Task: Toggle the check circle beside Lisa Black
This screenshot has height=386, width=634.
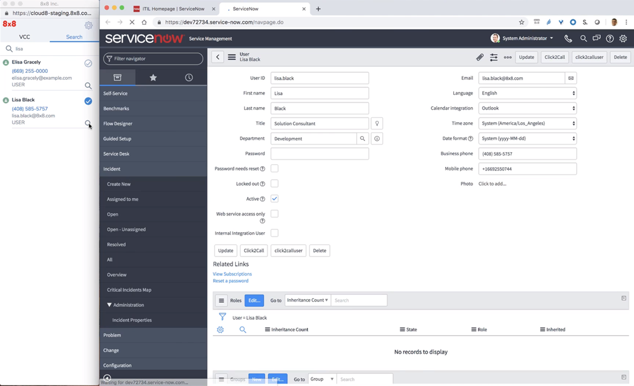Action: tap(88, 101)
